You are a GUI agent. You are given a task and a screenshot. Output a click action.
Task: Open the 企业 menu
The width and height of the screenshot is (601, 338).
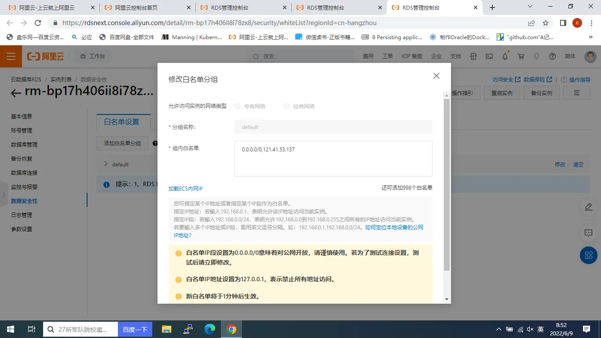coord(436,56)
